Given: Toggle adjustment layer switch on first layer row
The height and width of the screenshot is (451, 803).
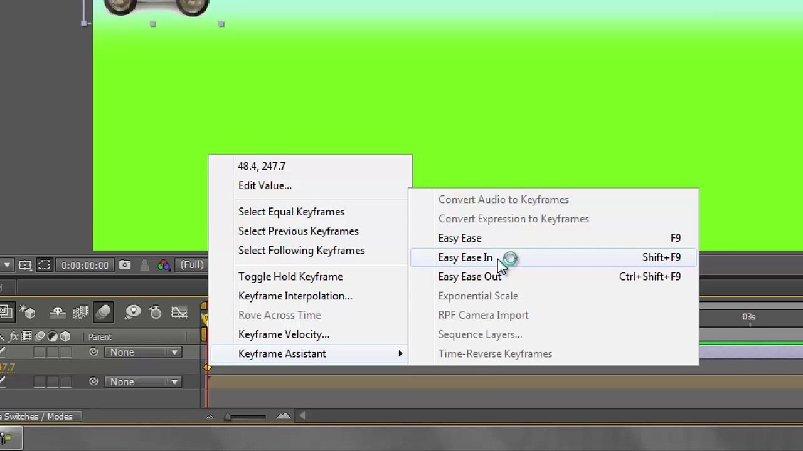Looking at the screenshot, I should 53,353.
